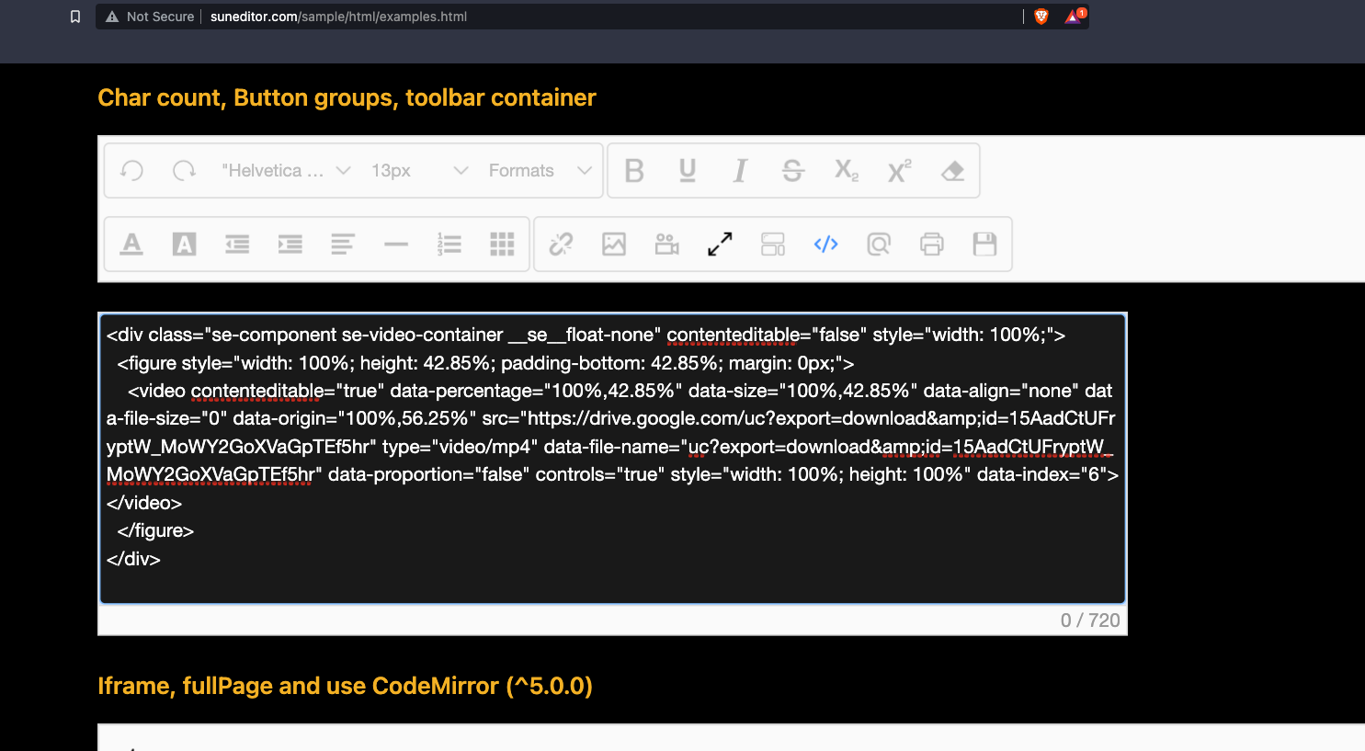
Task: Toggle fullscreen mode in the editor
Action: 720,244
